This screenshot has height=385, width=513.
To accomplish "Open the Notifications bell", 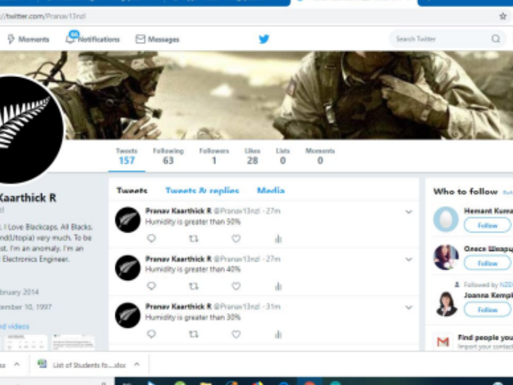I will pyautogui.click(x=71, y=38).
